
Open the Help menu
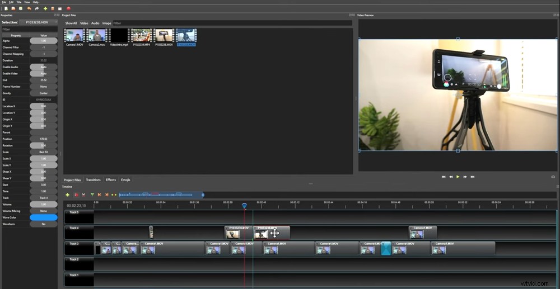point(35,2)
